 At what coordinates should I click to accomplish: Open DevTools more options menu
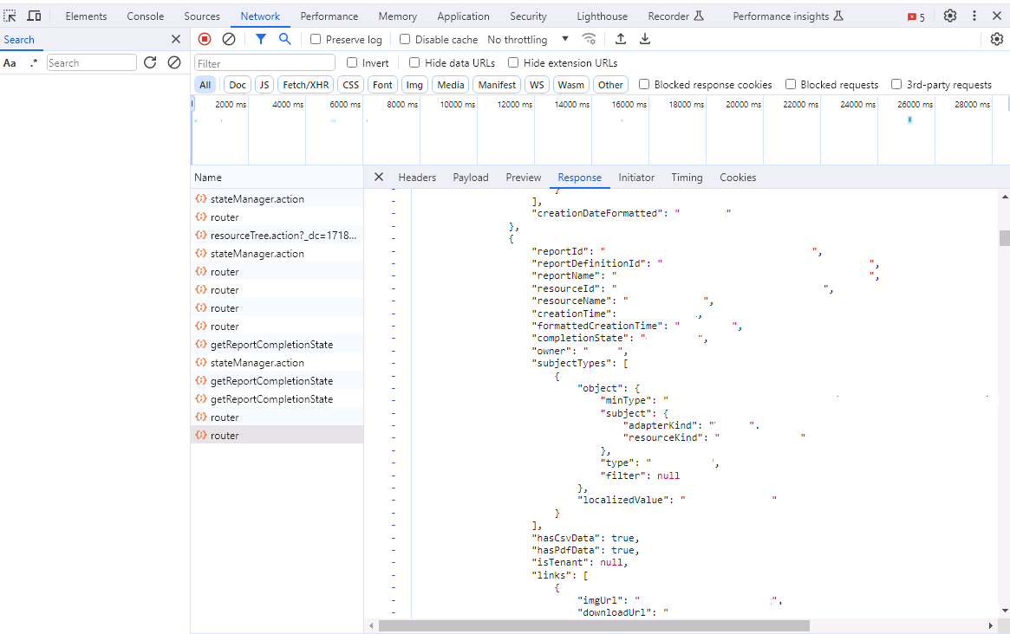(974, 16)
